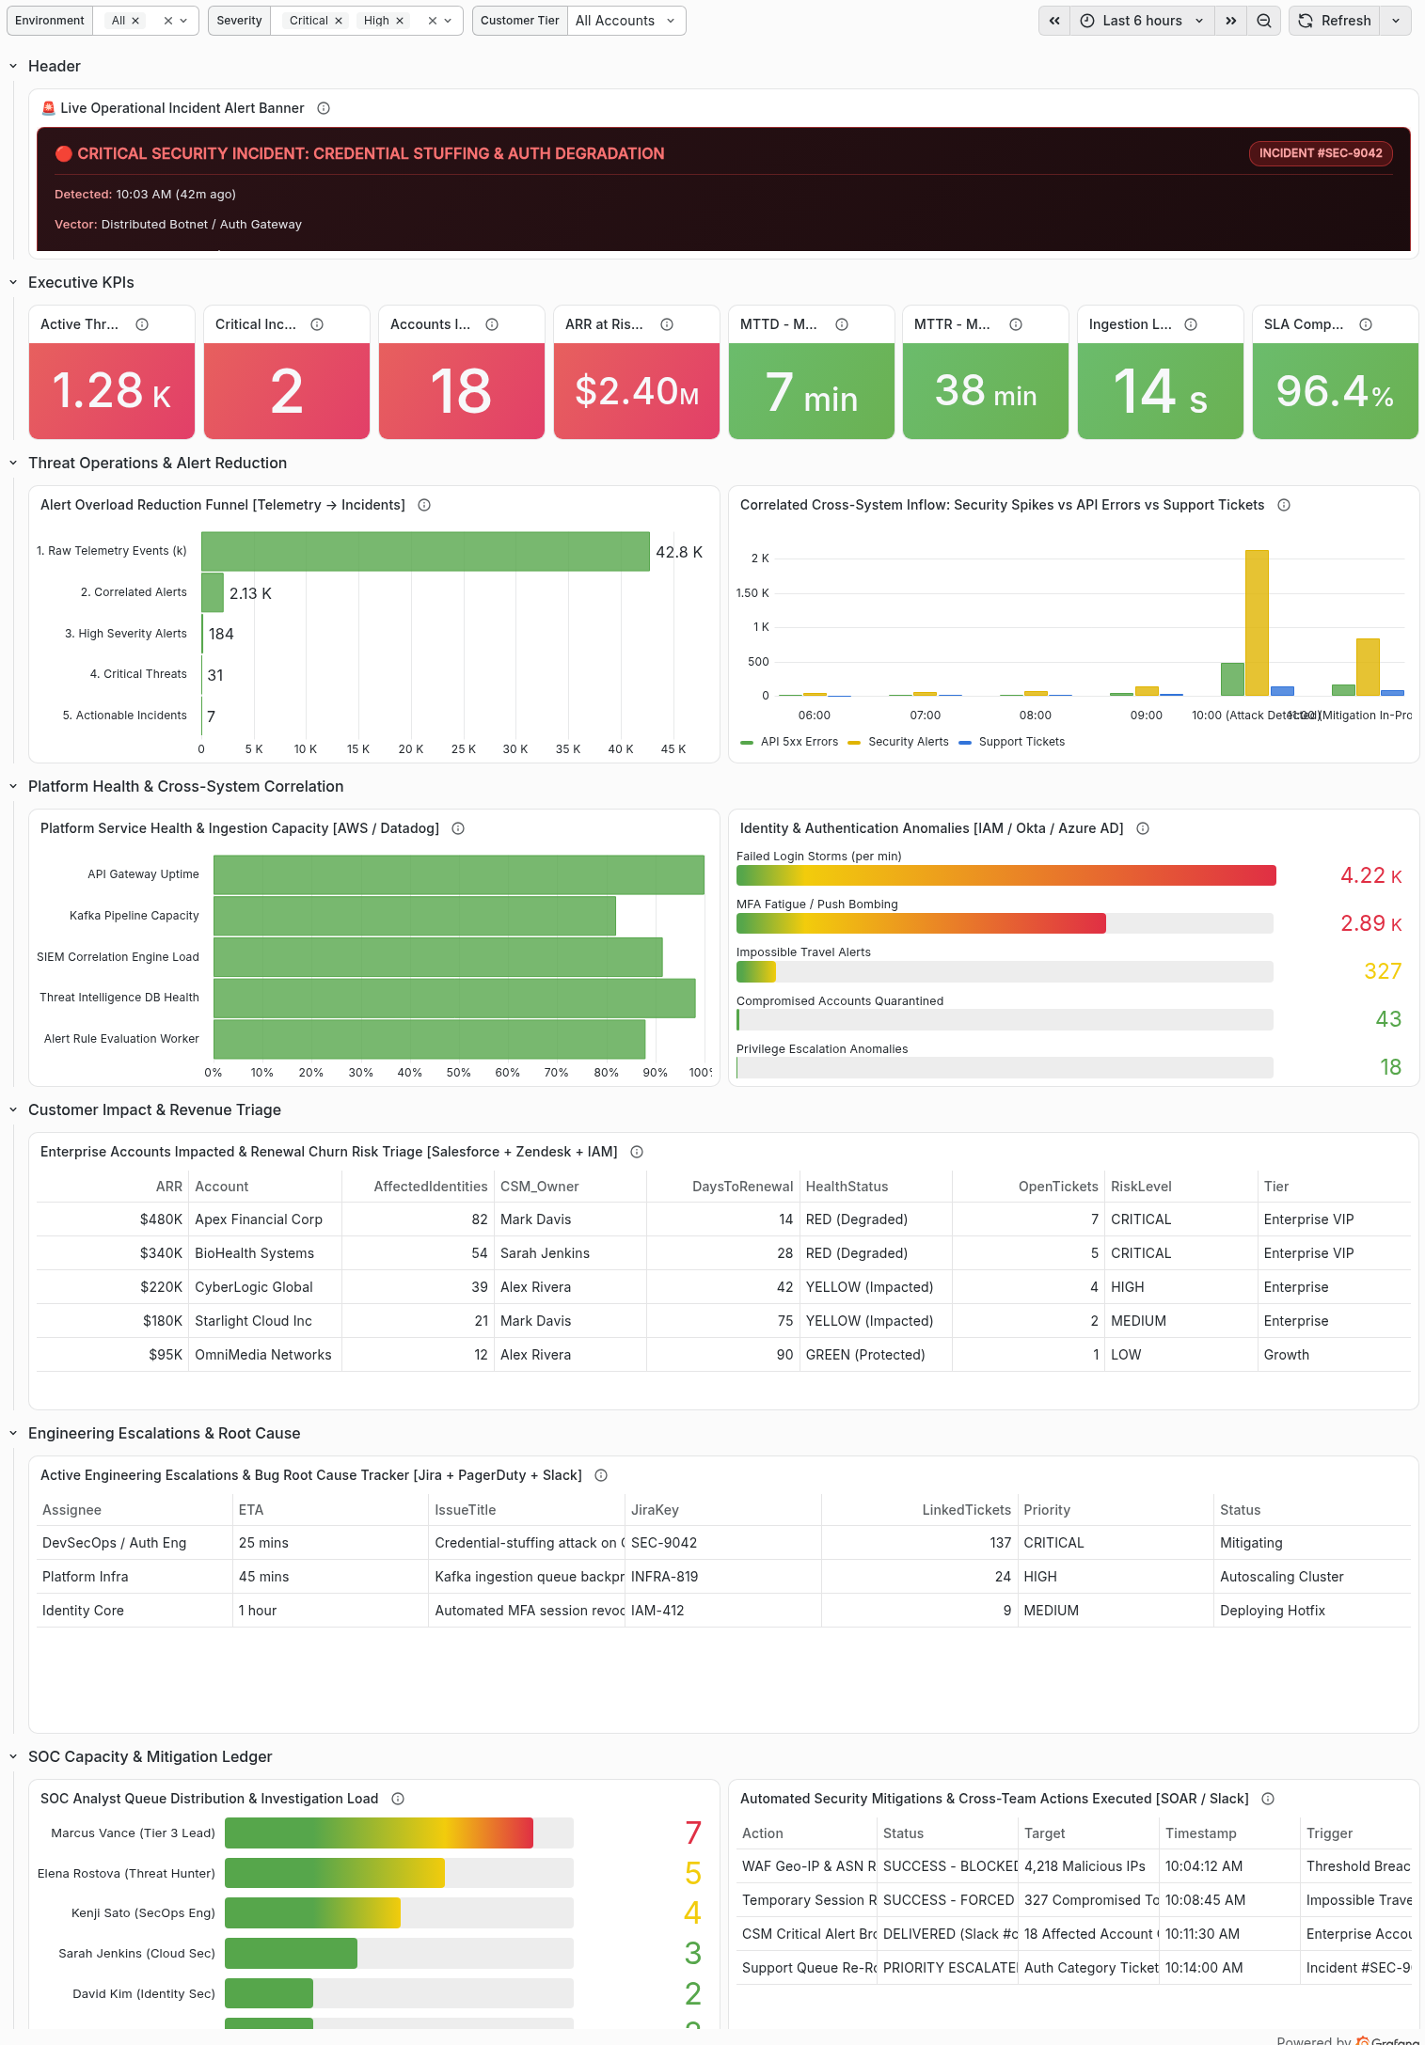Shift time range backward with double-left arrows
Viewport: 1425px width, 2045px height.
1054,21
